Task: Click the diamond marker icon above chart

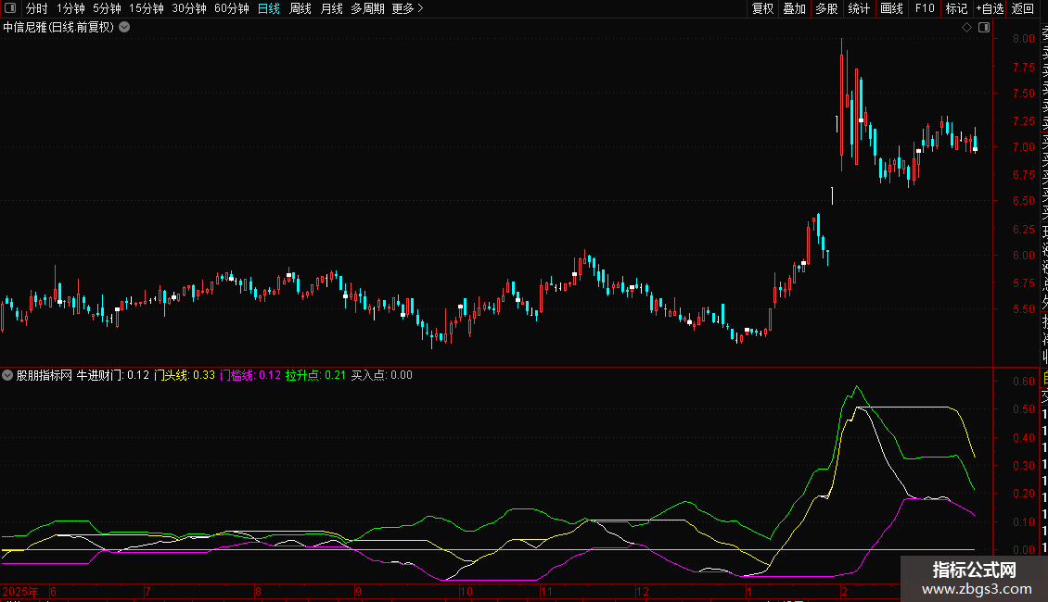Action: tap(966, 28)
